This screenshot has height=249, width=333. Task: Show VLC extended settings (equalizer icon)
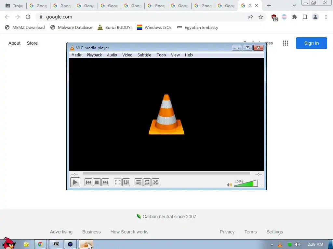(x=126, y=182)
